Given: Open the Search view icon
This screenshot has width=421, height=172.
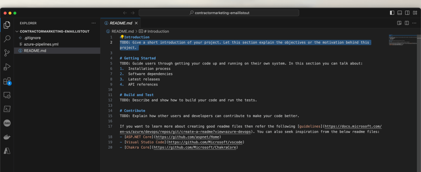Looking at the screenshot, I should [7, 39].
